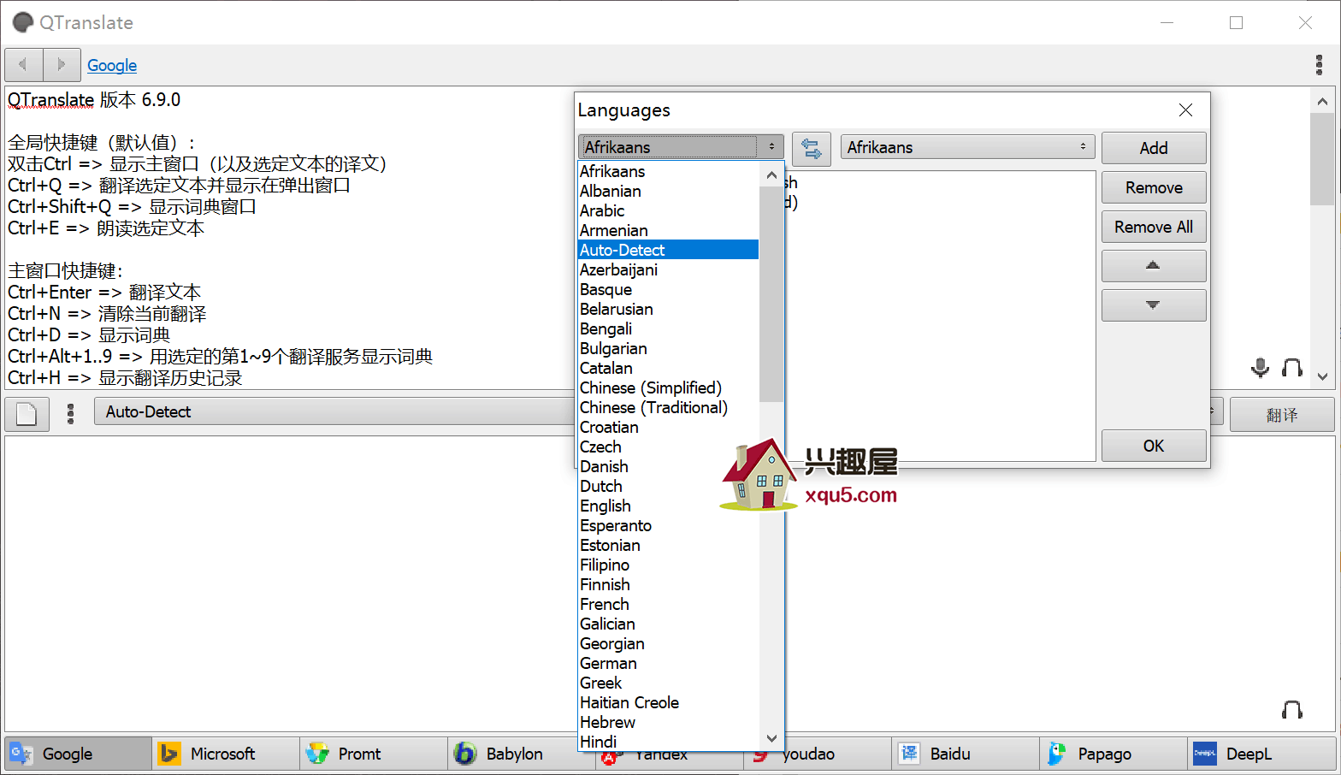Select Chinese (Simplified) in the list
Screen dimensions: 1341x775
click(x=669, y=387)
